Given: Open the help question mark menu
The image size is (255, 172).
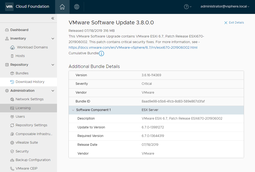Looking at the screenshot, I should (x=188, y=7).
